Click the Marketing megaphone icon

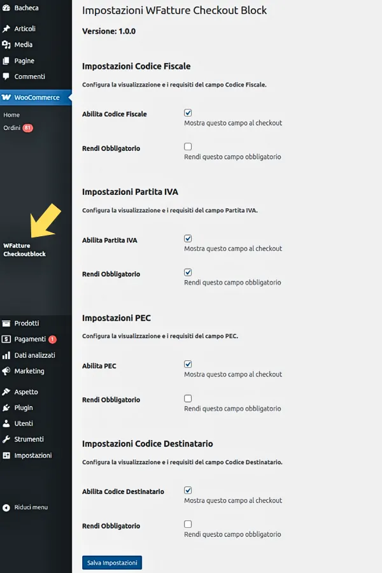point(6,371)
